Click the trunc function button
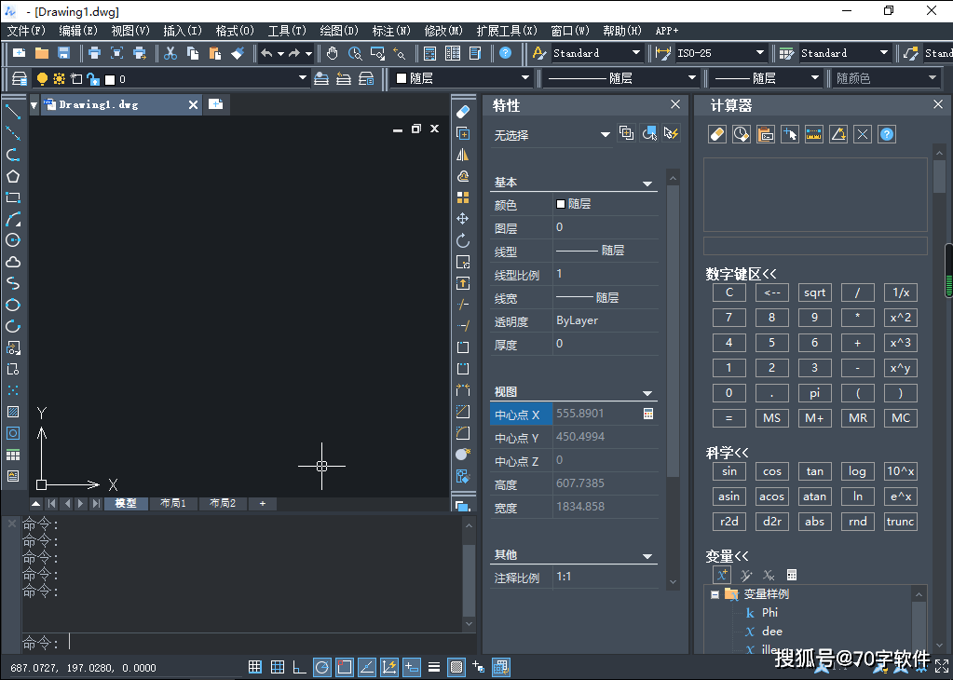Screen dimensions: 953x680 click(900, 522)
